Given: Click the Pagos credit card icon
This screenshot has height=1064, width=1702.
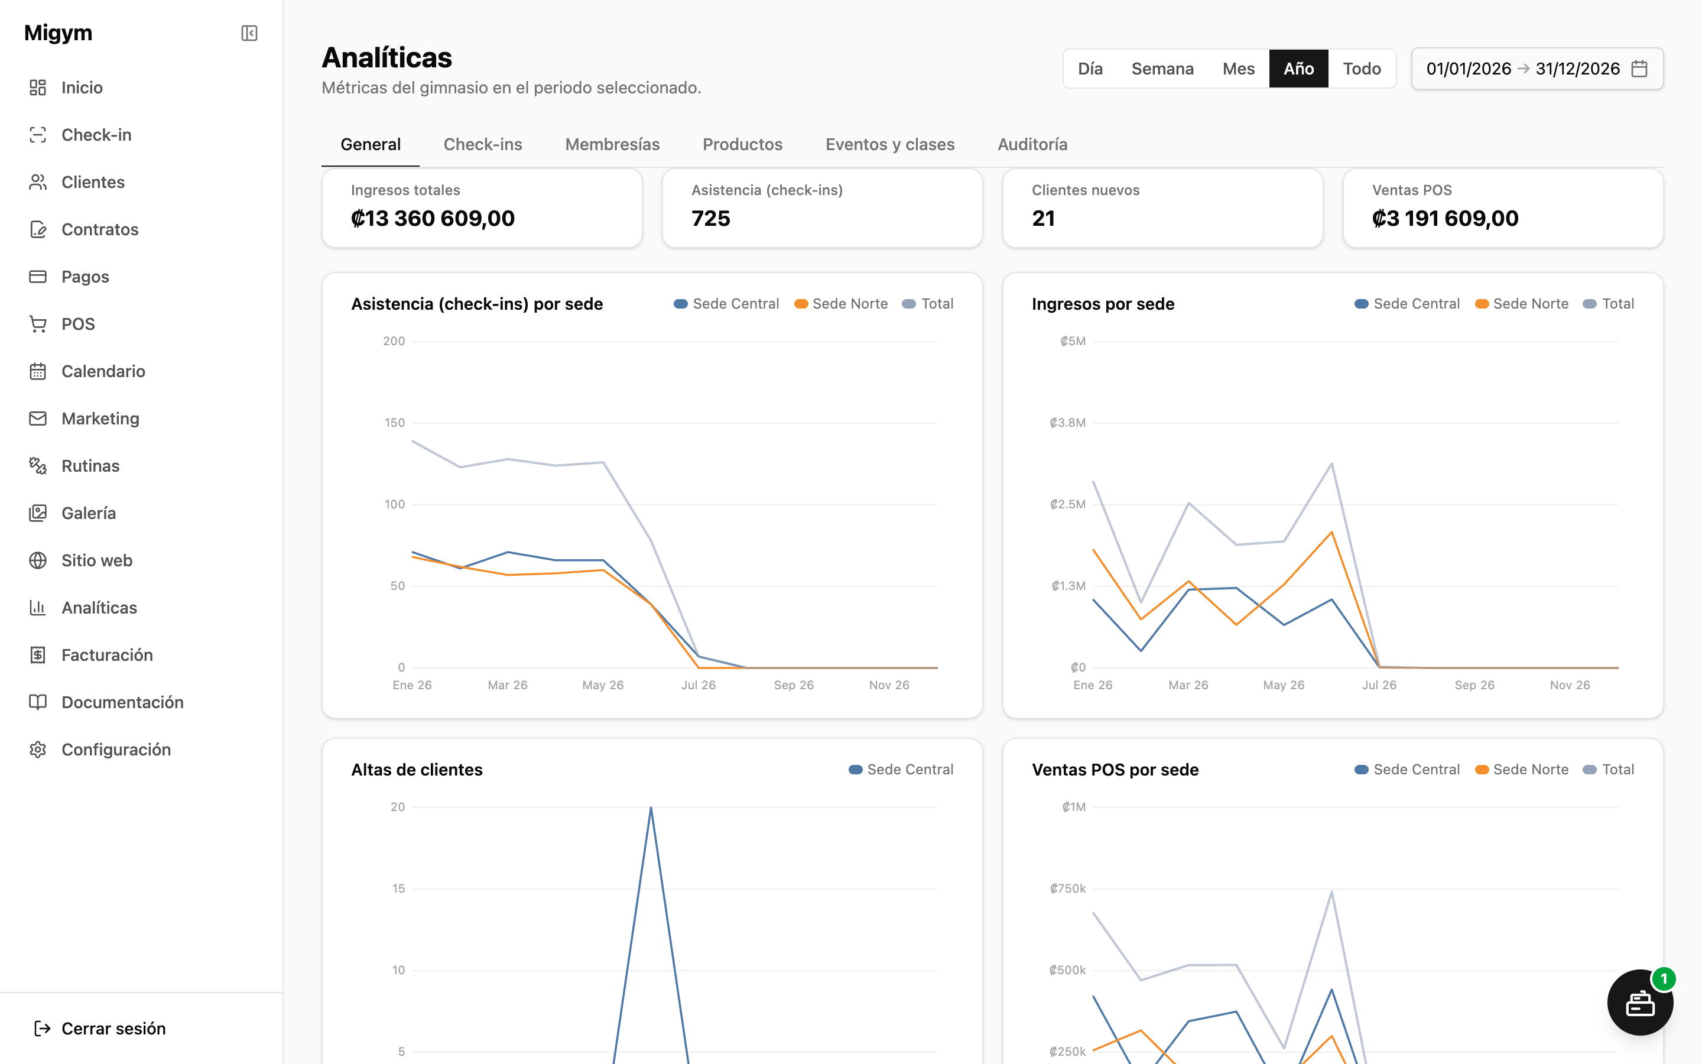Looking at the screenshot, I should (x=38, y=277).
